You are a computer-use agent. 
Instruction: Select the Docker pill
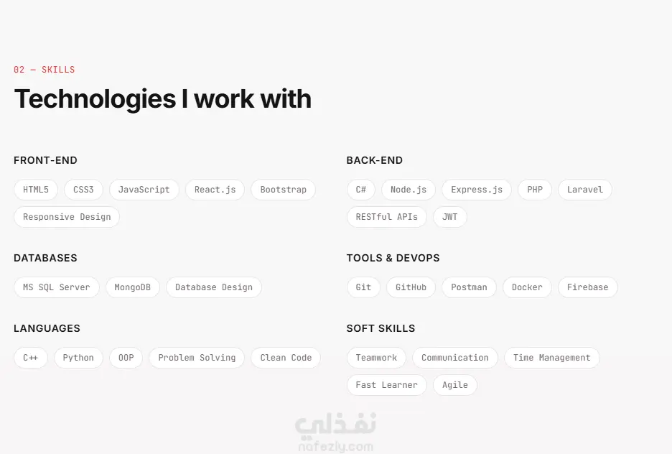pyautogui.click(x=527, y=287)
